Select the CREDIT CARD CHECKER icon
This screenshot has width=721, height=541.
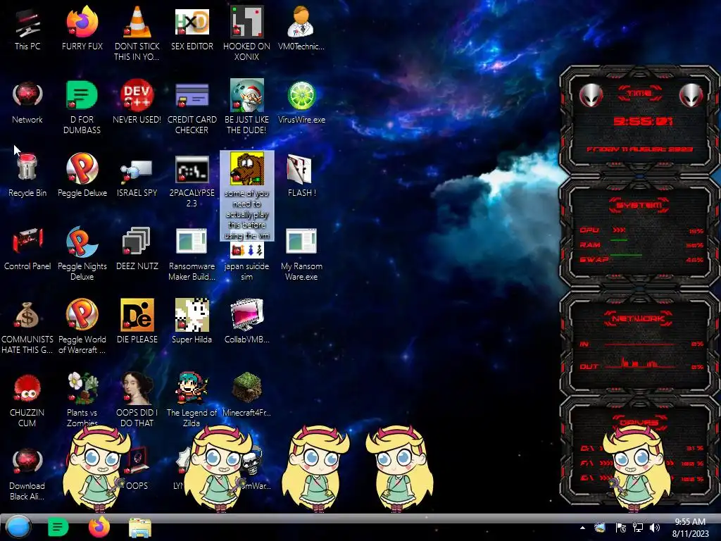tap(192, 107)
